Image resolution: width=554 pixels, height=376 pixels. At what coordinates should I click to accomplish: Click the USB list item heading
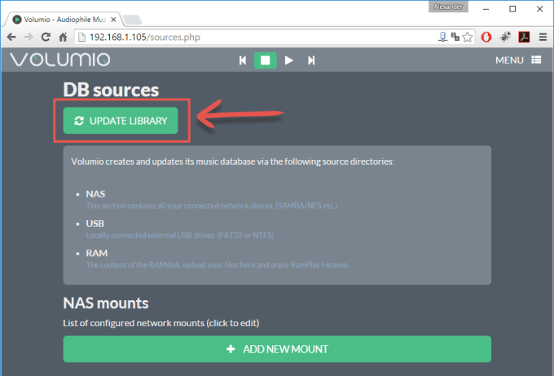coord(95,224)
